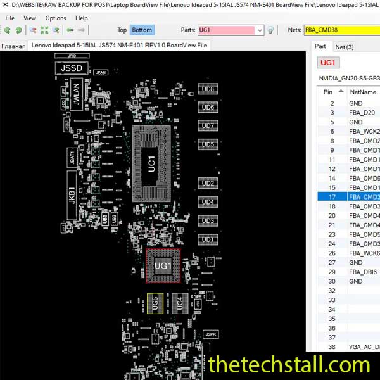Switch to the Главная tab
The image size is (380, 380).
pos(13,46)
